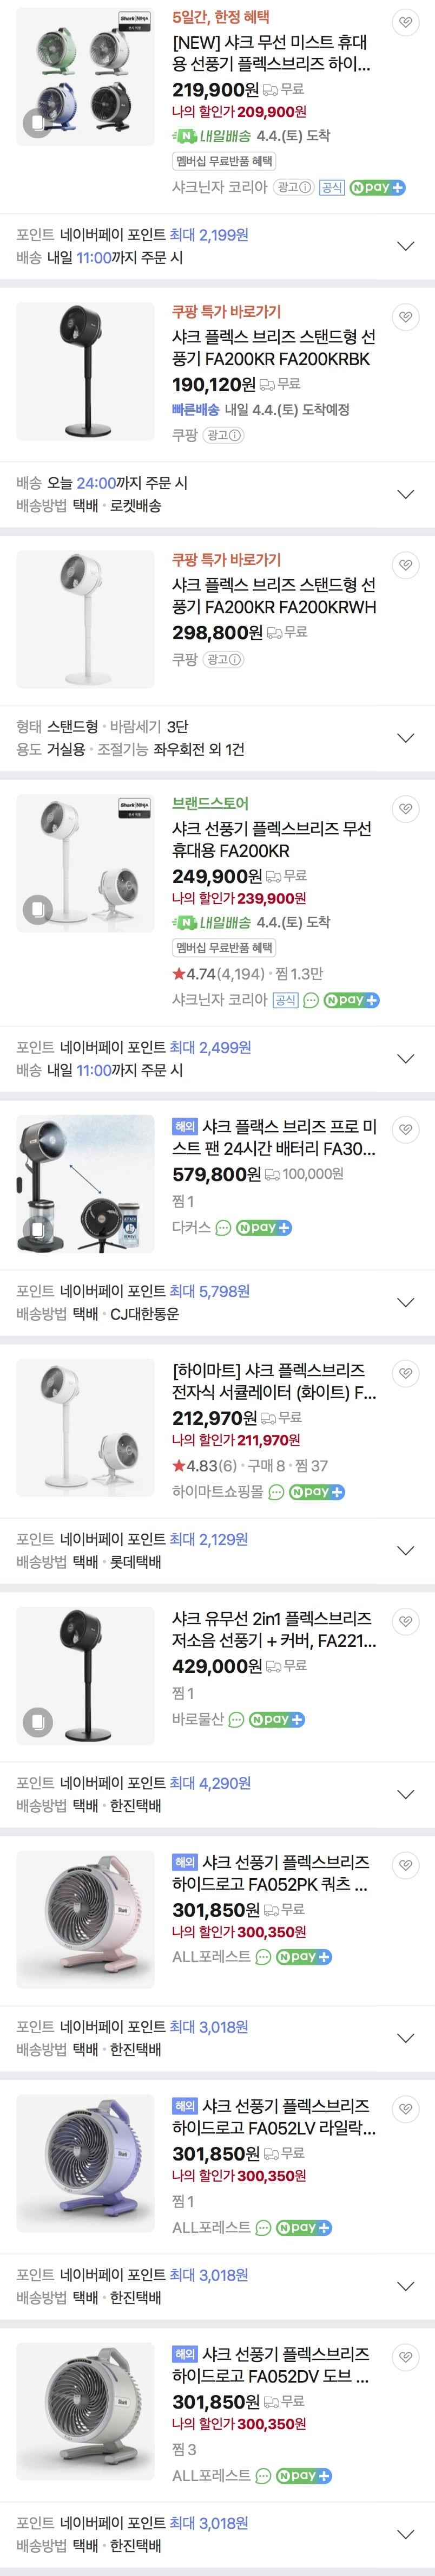This screenshot has height=2576, width=435.
Task: Expand details under the 219,900원 product
Action: [x=405, y=246]
